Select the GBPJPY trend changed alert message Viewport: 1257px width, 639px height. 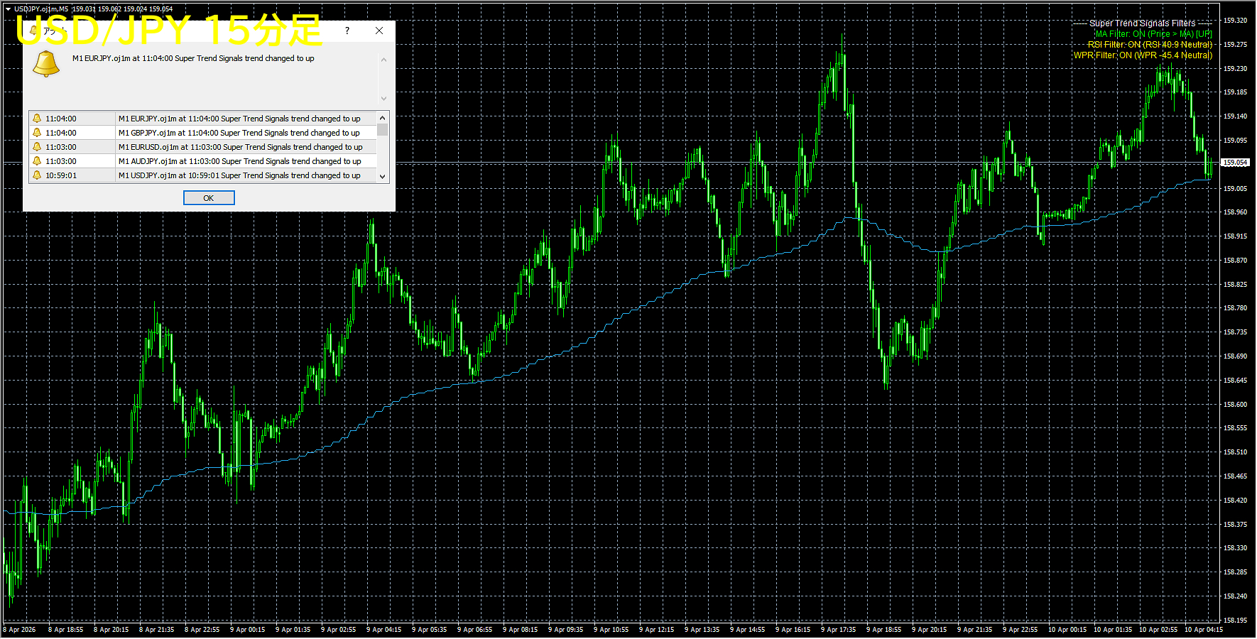[239, 133]
